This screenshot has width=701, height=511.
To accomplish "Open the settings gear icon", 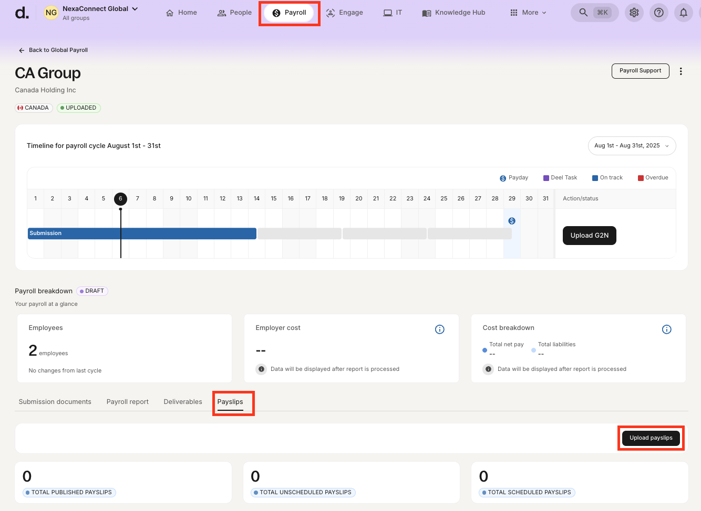I will (x=634, y=13).
